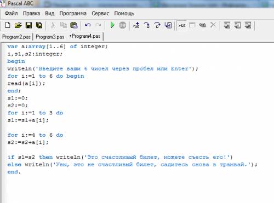Cut selection with the scissors icon
This screenshot has height=203, width=274.
[x=53, y=25]
